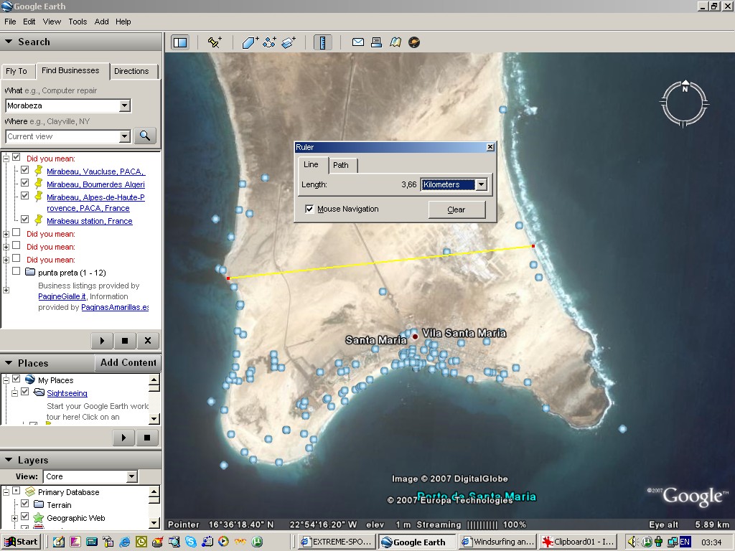735x551 pixels.
Task: Click the Add Image Overlay icon
Action: [289, 42]
